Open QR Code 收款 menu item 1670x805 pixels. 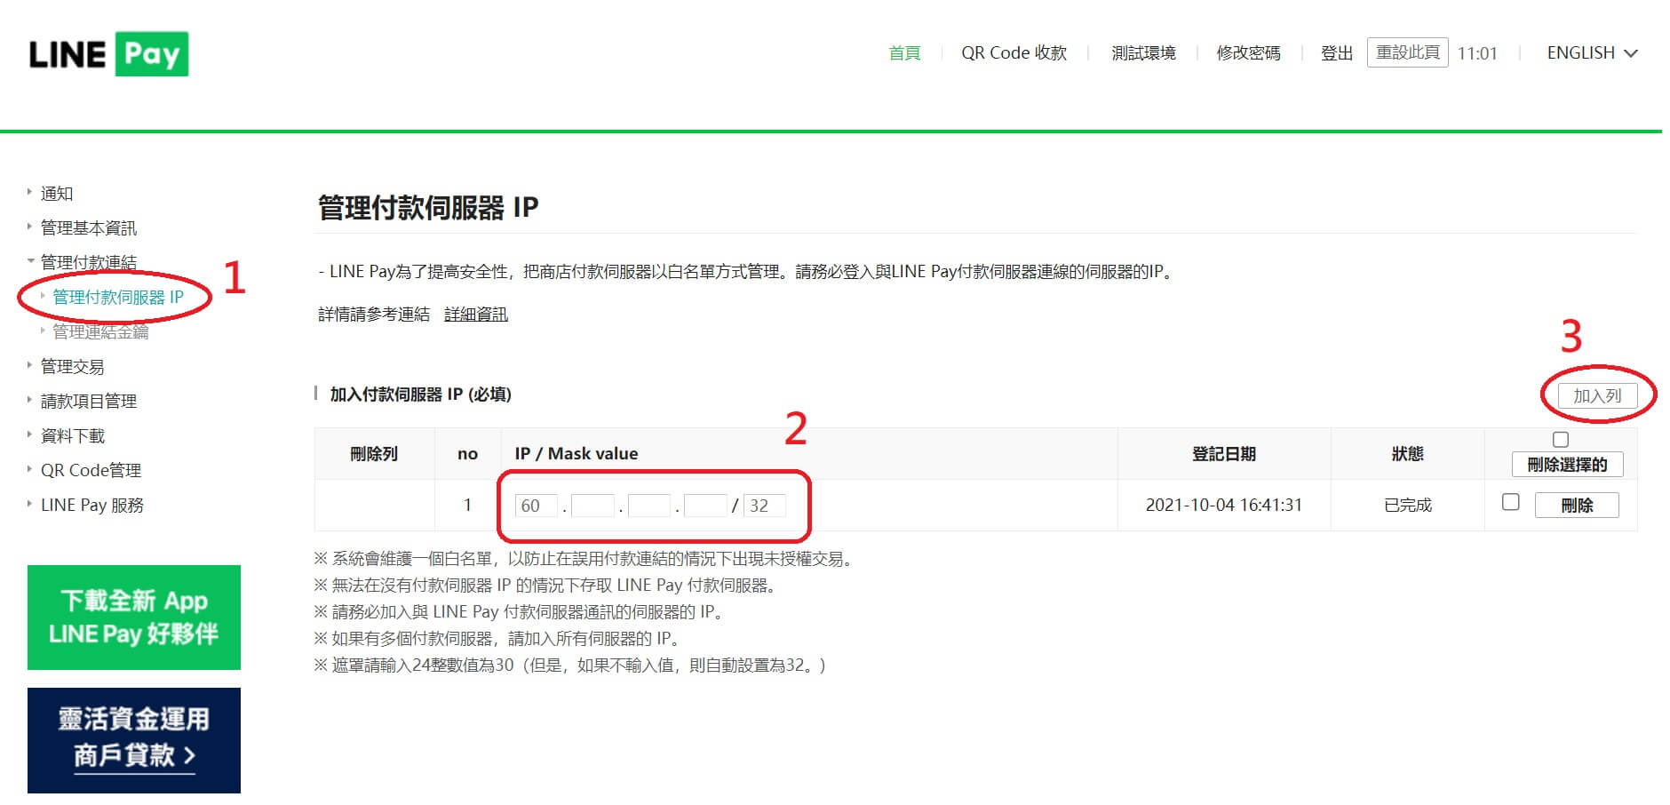[x=1014, y=53]
